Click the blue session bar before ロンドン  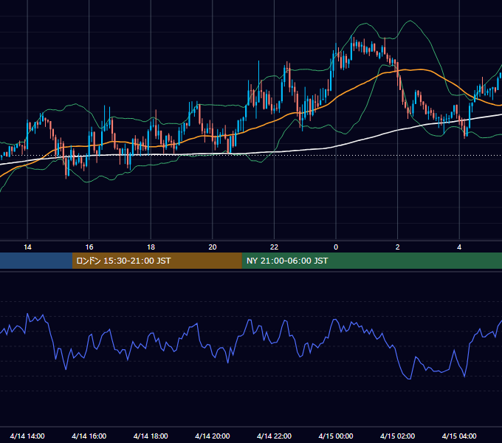click(x=36, y=261)
